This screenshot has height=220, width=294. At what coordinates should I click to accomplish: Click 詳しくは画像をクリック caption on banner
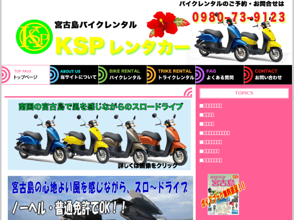[148, 166]
